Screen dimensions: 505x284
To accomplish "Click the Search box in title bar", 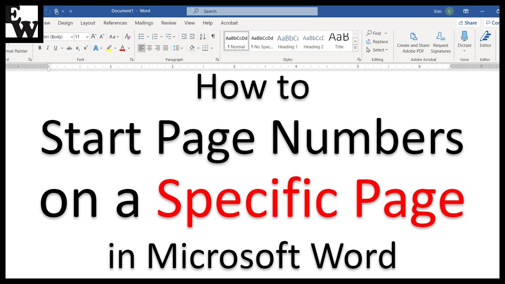I will click(252, 11).
